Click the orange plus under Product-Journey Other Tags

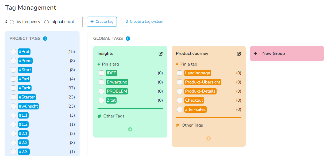point(208,138)
